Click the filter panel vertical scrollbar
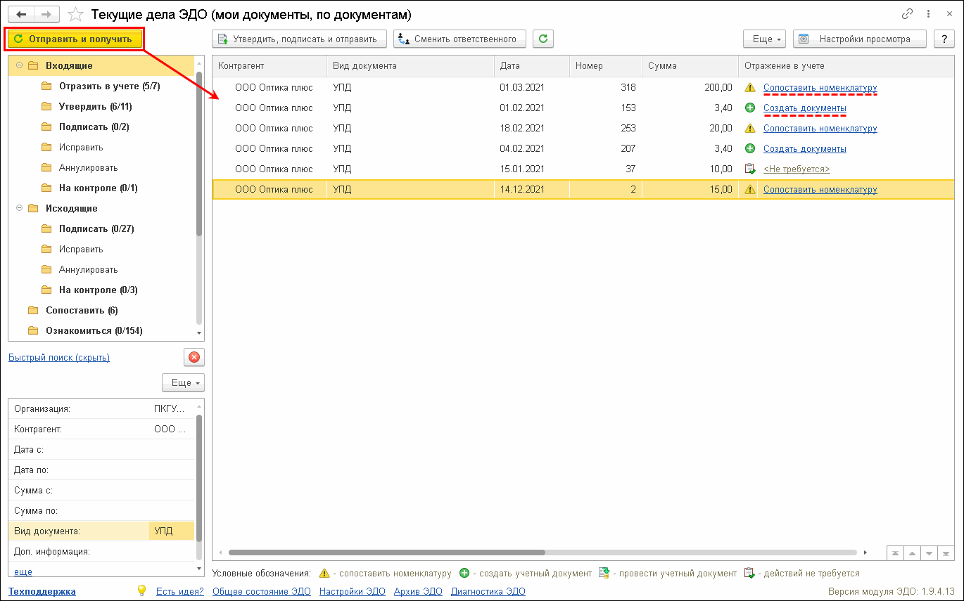964x601 pixels. click(x=199, y=478)
